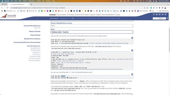Screen dimensions: 170x95
Task: Open the Contribute nav tab
Action: pos(71,15)
